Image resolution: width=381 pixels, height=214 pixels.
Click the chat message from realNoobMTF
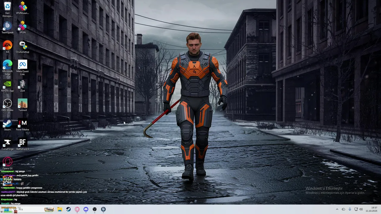coord(44,193)
